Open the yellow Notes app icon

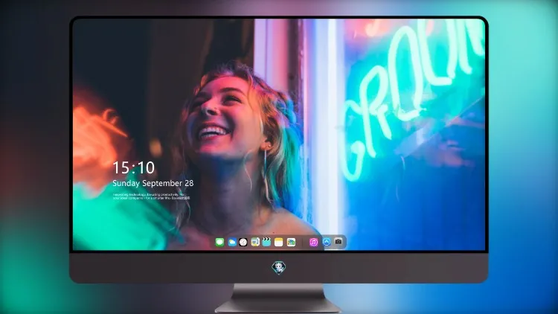pos(279,242)
